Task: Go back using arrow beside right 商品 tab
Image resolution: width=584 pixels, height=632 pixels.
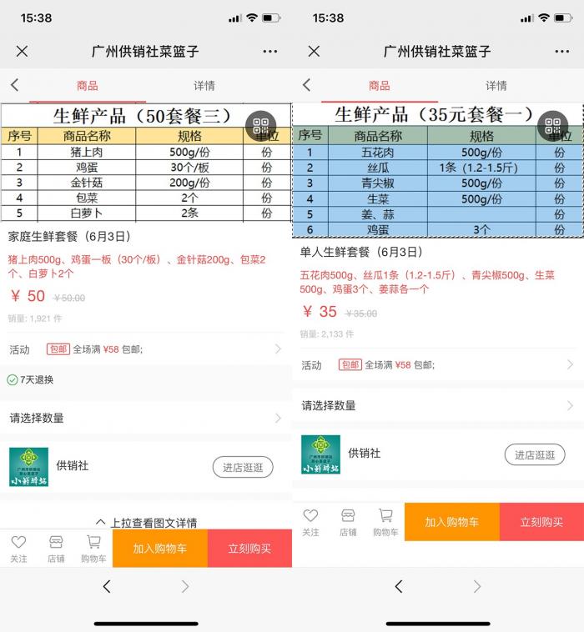Action: (x=306, y=85)
